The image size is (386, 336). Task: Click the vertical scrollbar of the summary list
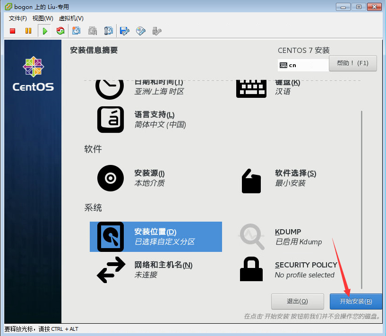click(x=361, y=200)
